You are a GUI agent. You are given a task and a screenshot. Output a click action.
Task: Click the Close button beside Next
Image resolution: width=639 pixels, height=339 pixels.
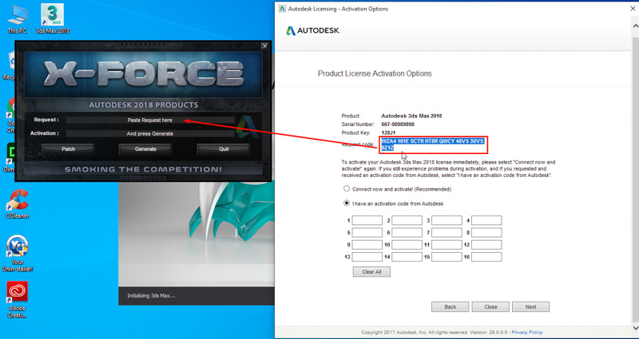490,307
